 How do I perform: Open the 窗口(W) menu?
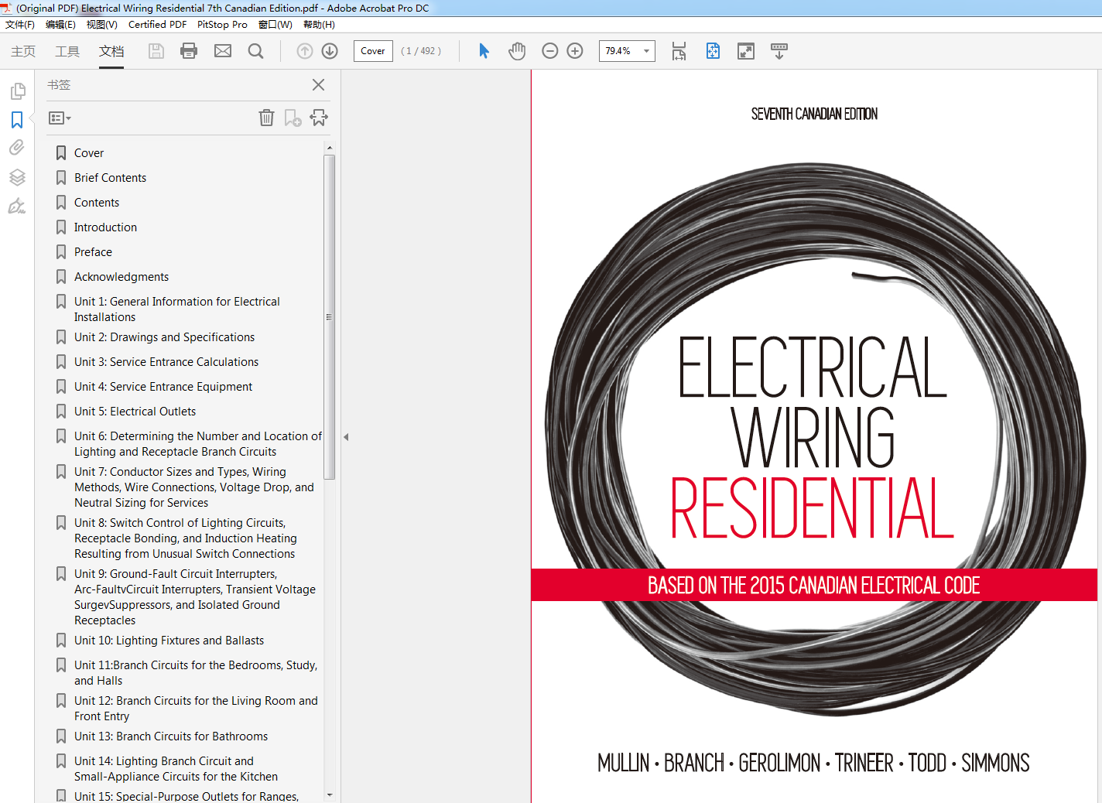point(275,25)
